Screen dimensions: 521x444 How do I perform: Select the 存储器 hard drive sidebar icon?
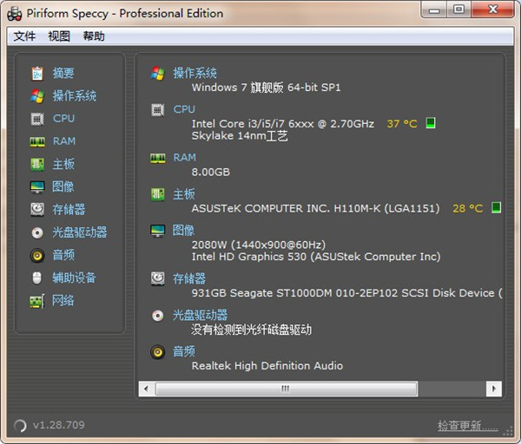click(x=37, y=210)
